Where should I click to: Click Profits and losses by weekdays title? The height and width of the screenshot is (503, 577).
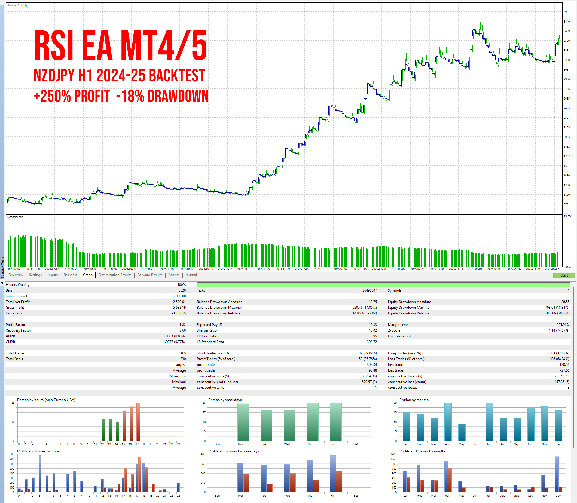(234, 451)
